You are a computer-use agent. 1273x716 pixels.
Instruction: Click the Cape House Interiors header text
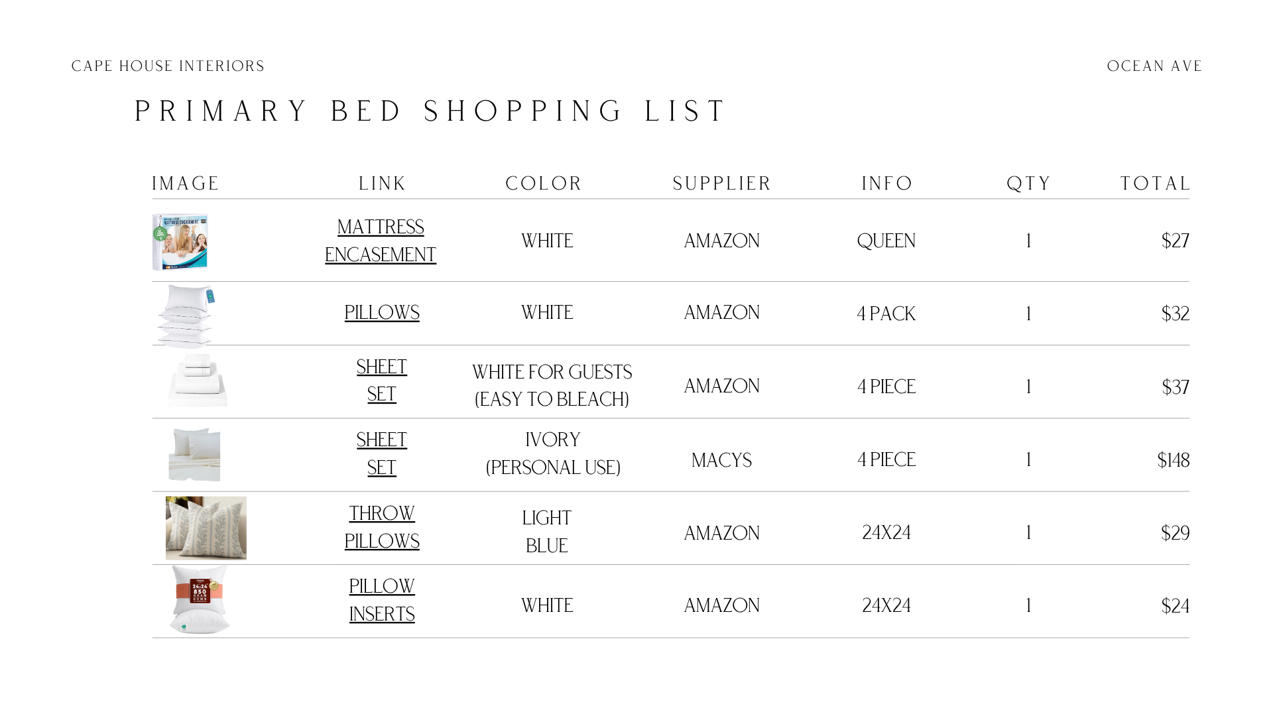point(168,66)
